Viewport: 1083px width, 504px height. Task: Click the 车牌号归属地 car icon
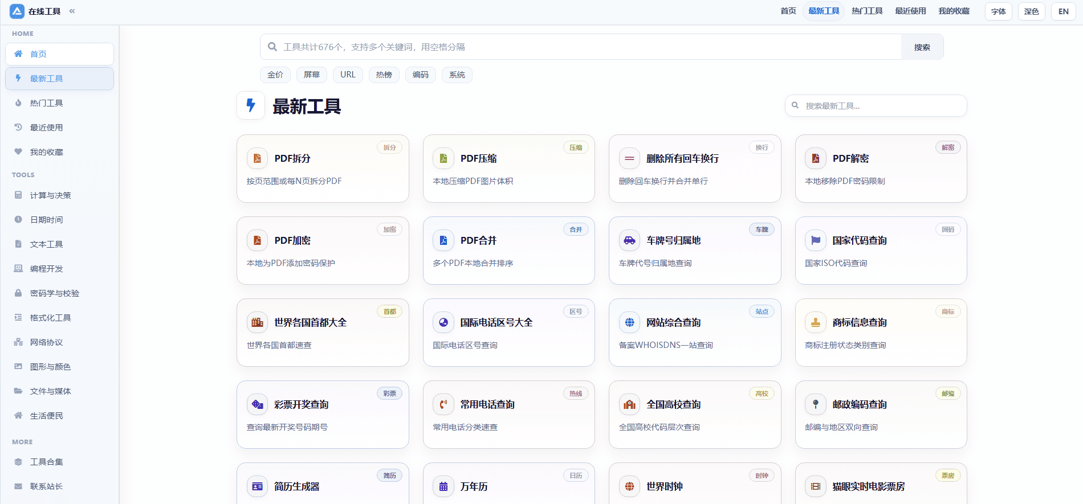point(629,240)
